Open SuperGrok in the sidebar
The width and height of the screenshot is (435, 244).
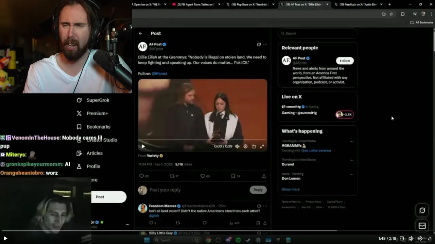[93, 100]
